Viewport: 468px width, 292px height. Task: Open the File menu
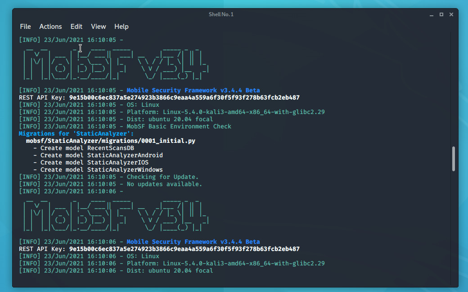pyautogui.click(x=25, y=27)
